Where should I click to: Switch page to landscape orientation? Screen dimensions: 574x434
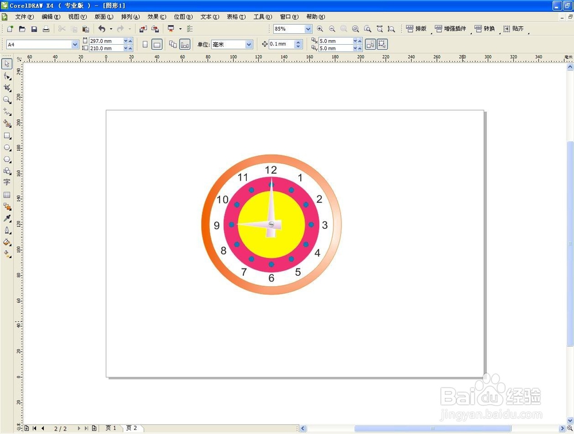click(156, 44)
